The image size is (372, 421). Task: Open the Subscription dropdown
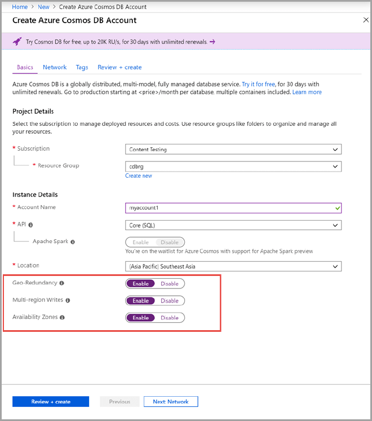point(233,150)
